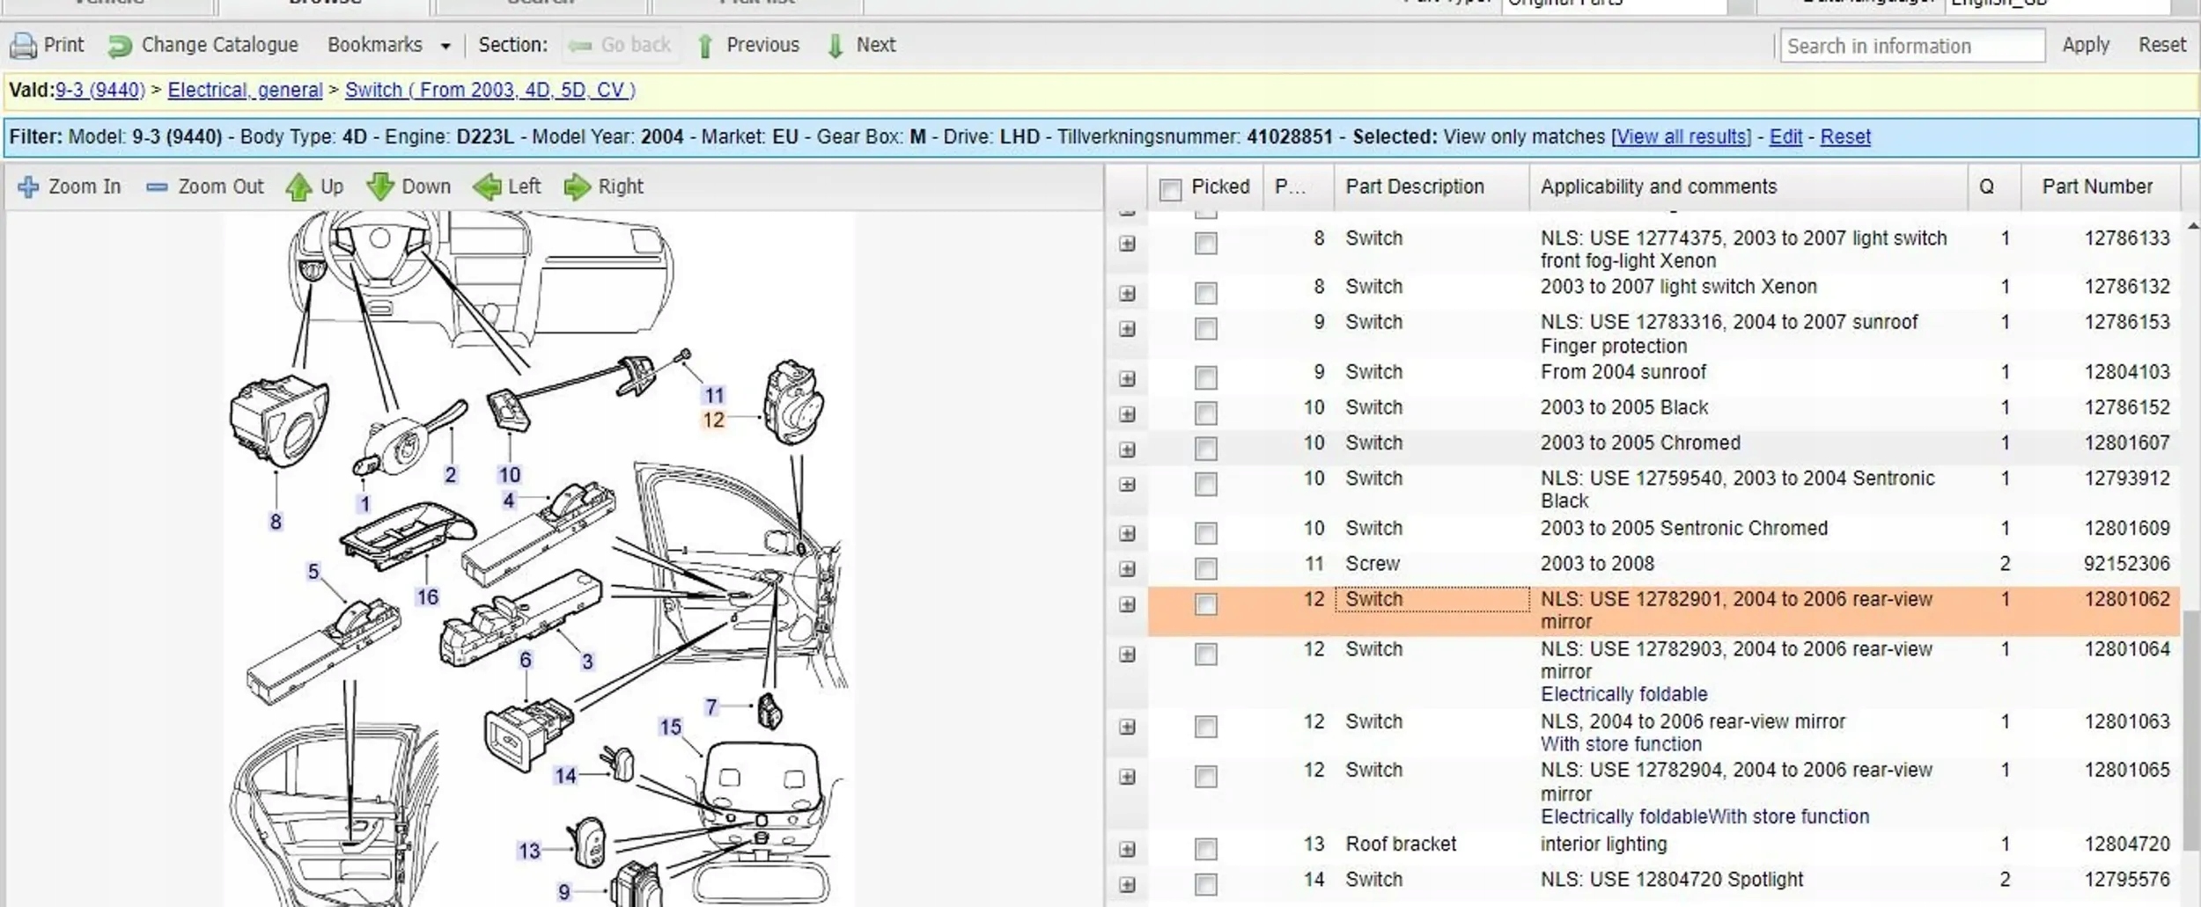The image size is (2201, 907).
Task: Check the box for part 12786132
Action: (1205, 293)
